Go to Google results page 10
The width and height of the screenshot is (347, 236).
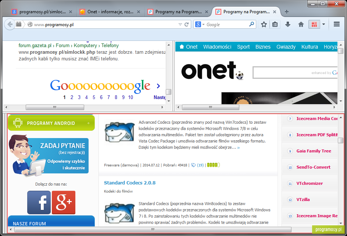tap(130, 97)
